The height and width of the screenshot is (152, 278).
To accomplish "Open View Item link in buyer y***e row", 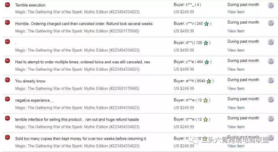I will tap(236, 69).
